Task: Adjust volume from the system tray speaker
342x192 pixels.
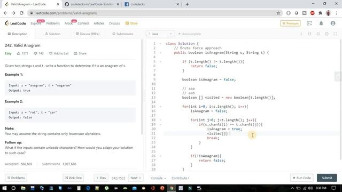Action: [310, 188]
